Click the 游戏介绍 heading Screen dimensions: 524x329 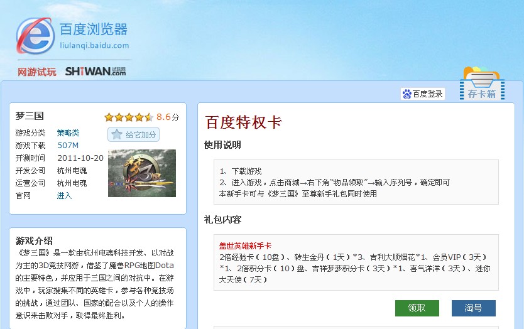(34, 240)
